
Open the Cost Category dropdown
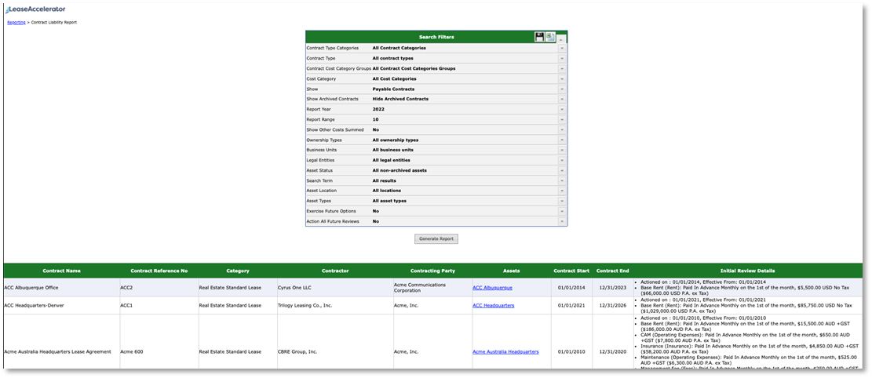pos(562,78)
